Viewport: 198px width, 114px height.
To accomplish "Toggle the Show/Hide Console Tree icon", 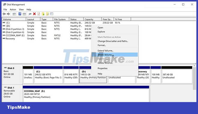I will pyautogui.click(x=14, y=14).
